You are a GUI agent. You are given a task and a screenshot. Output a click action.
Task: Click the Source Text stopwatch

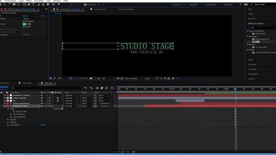click(14, 112)
